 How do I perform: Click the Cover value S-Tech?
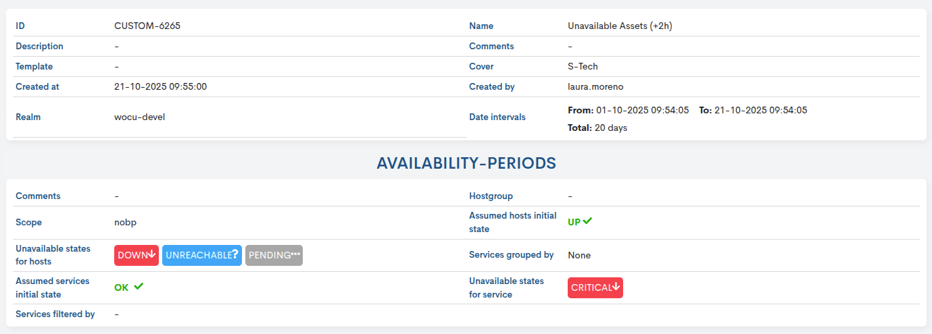(583, 66)
